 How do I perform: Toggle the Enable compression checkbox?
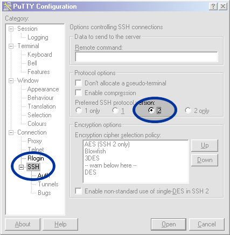click(79, 93)
